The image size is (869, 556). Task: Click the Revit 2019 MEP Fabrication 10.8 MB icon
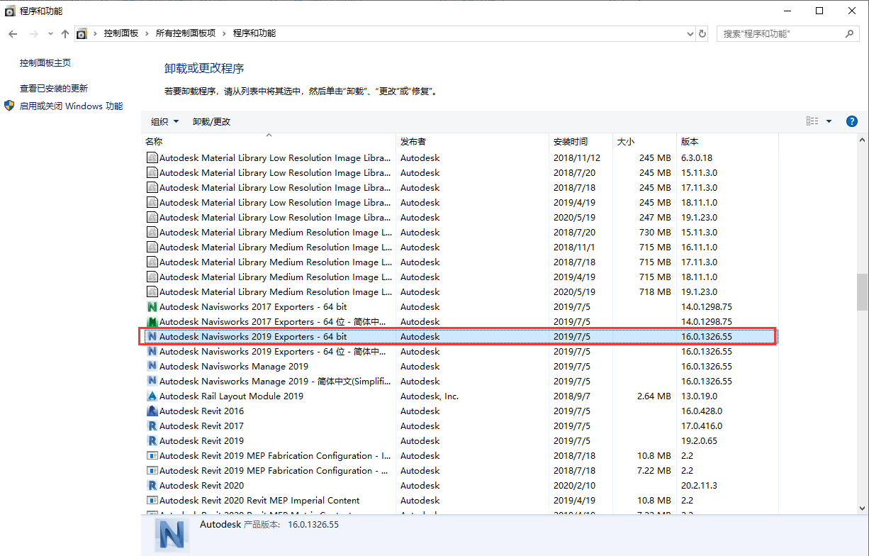[x=152, y=456]
